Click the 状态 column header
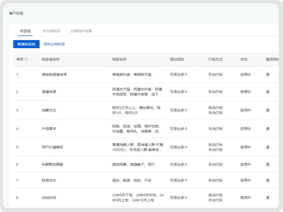This screenshot has height=212, width=283. click(x=244, y=59)
